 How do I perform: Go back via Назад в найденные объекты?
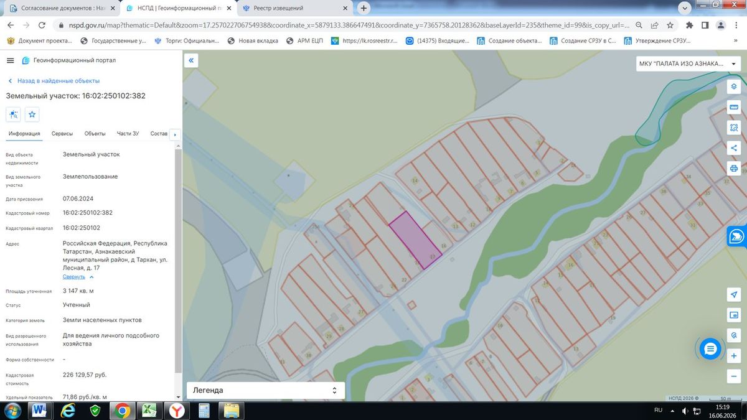click(x=54, y=81)
